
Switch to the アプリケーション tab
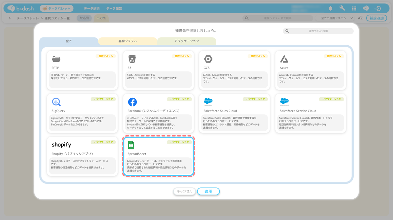pos(187,41)
